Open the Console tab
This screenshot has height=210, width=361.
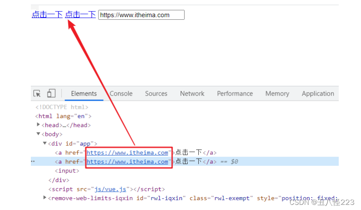[121, 93]
